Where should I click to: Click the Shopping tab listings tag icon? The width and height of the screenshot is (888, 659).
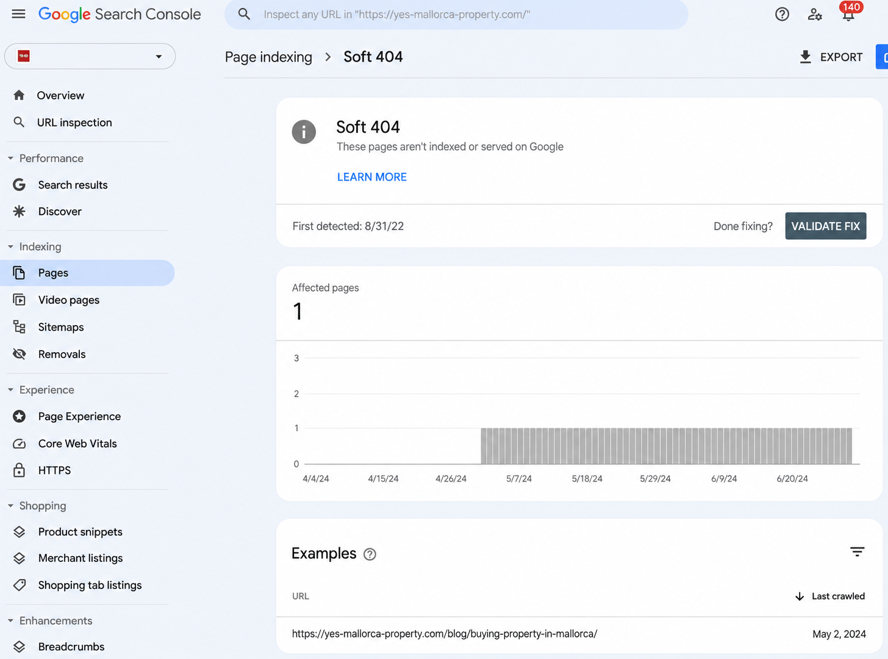pos(19,585)
